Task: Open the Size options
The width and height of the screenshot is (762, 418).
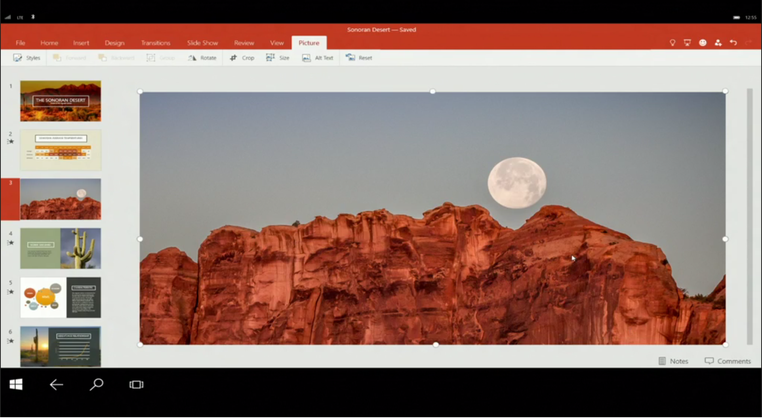Action: click(278, 57)
